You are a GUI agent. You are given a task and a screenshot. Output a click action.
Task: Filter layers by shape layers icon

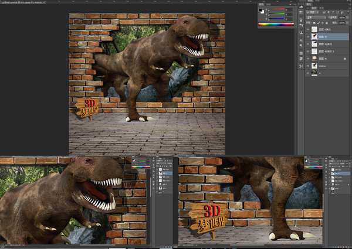pos(338,12)
